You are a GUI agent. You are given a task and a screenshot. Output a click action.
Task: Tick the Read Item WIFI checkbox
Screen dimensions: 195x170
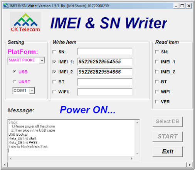157,92
